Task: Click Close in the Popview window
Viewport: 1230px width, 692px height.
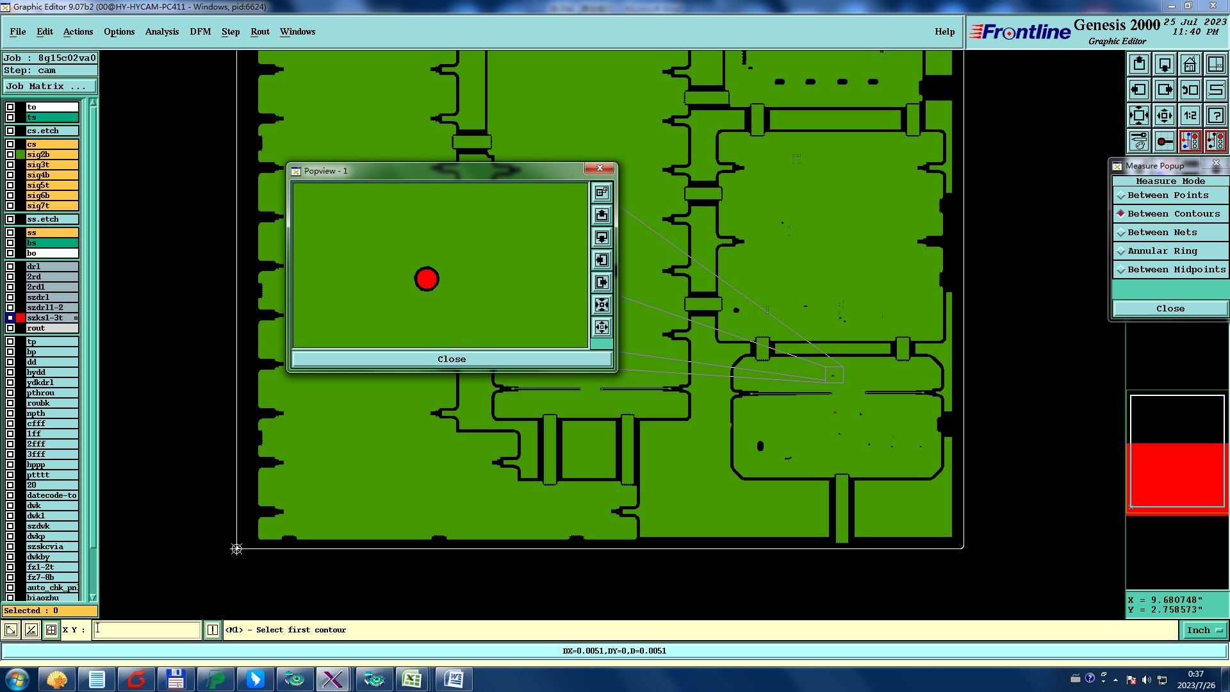Action: (452, 359)
